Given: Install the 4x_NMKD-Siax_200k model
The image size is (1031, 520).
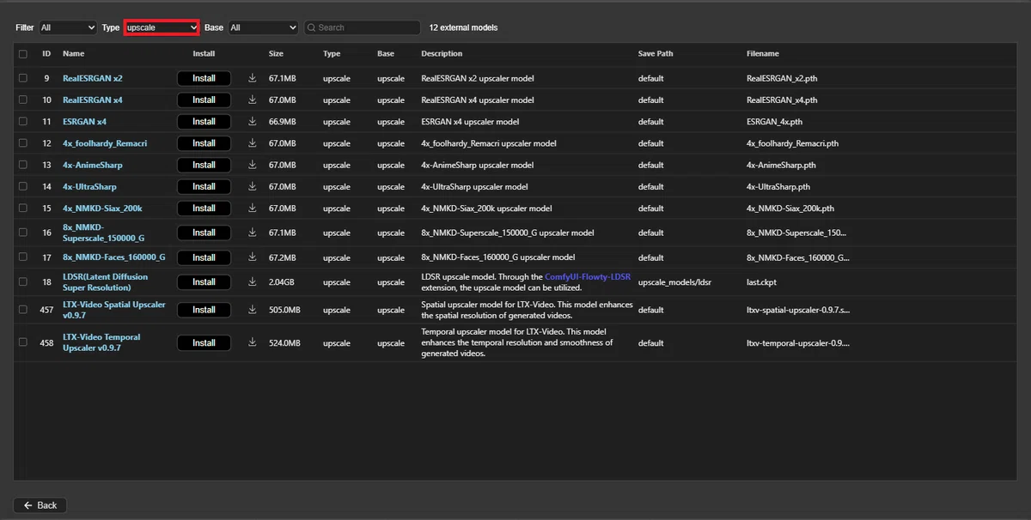Looking at the screenshot, I should click(x=204, y=208).
